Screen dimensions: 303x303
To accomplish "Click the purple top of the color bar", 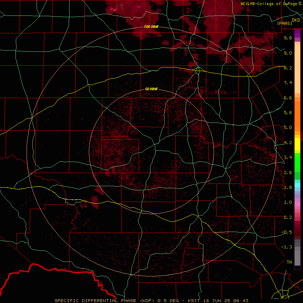I will coord(297,34).
